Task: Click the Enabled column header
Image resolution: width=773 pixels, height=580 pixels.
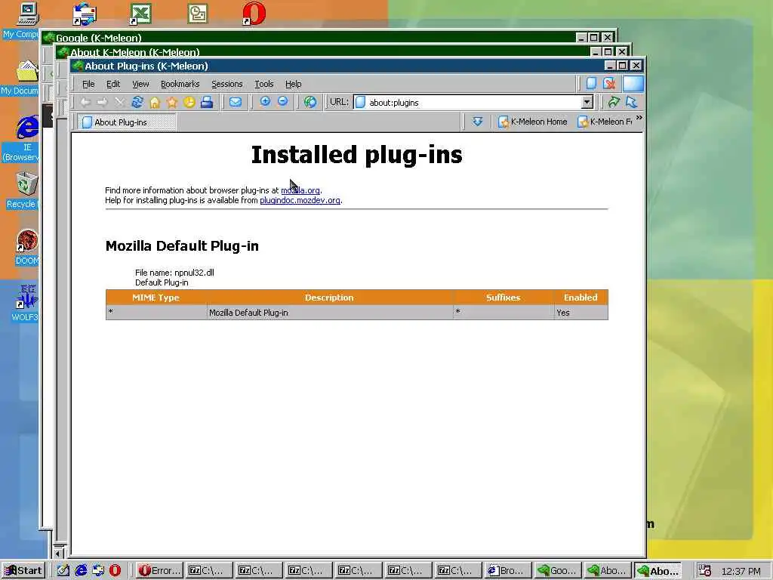Action: tap(581, 298)
